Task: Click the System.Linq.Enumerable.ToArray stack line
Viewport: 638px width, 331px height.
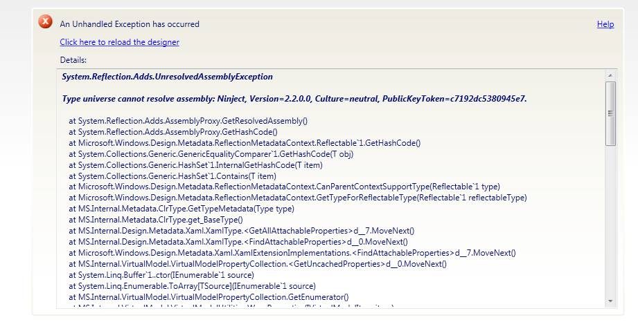Action: pos(192,286)
